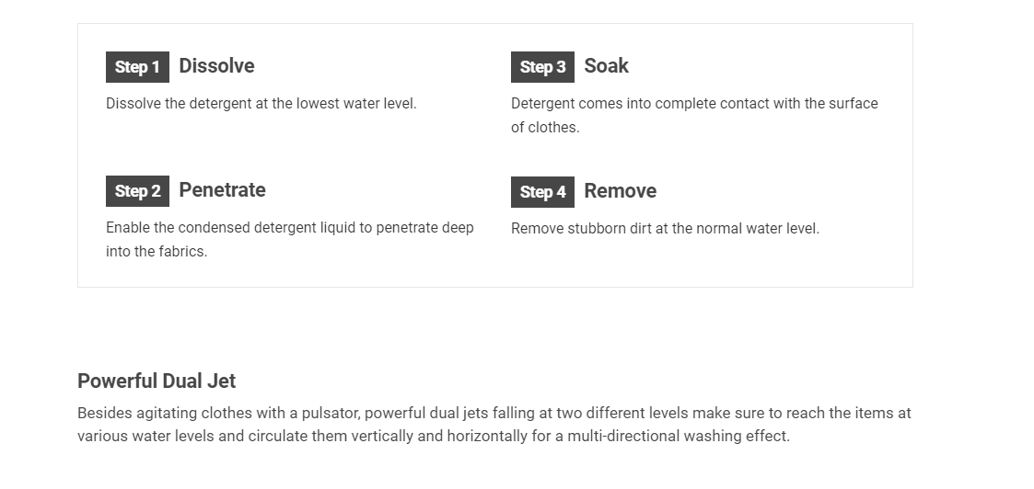Click the Step 2 badge
The width and height of the screenshot is (1034, 489).
[x=137, y=191]
